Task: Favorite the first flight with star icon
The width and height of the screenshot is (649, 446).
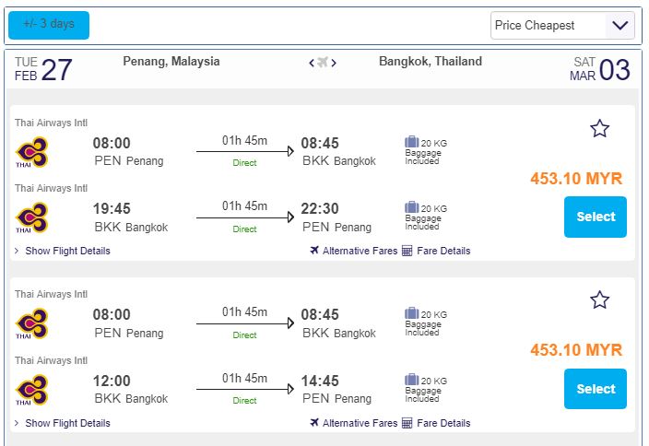Action: pyautogui.click(x=599, y=128)
